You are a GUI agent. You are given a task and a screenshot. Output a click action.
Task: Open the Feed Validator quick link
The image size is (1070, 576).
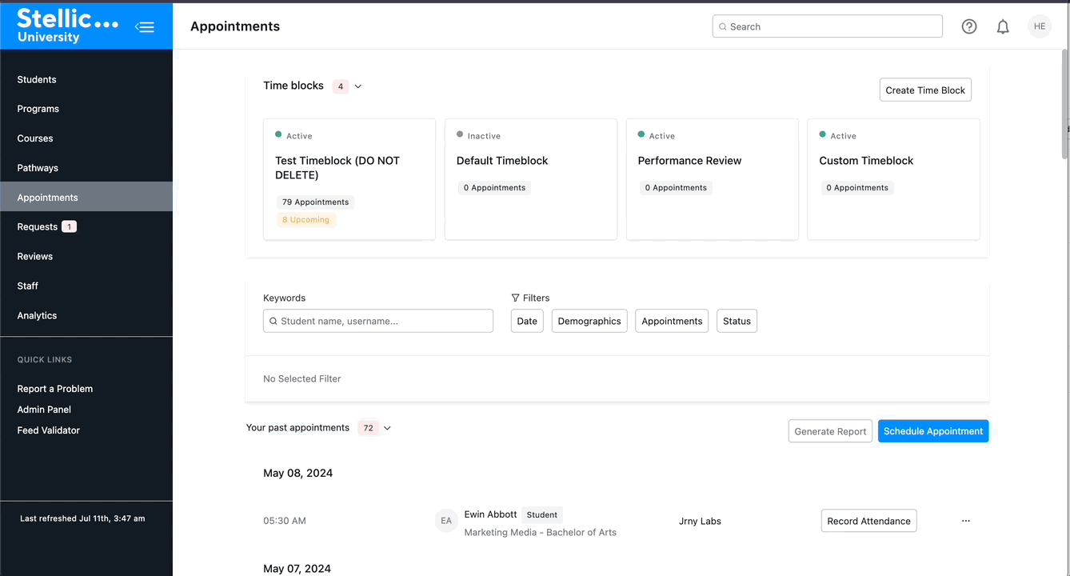(49, 430)
